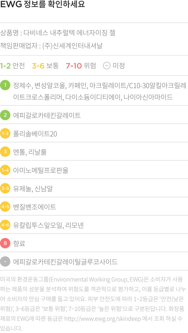Click the green grade 1 badge
Screen dimensions: 188x333
(5, 85)
